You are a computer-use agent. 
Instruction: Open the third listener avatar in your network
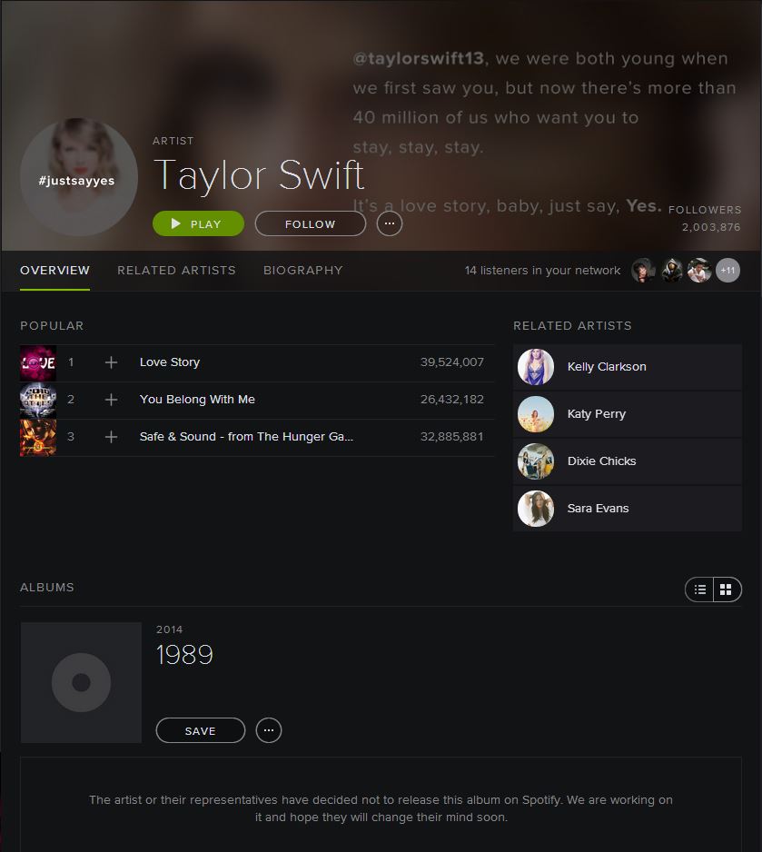(x=699, y=270)
